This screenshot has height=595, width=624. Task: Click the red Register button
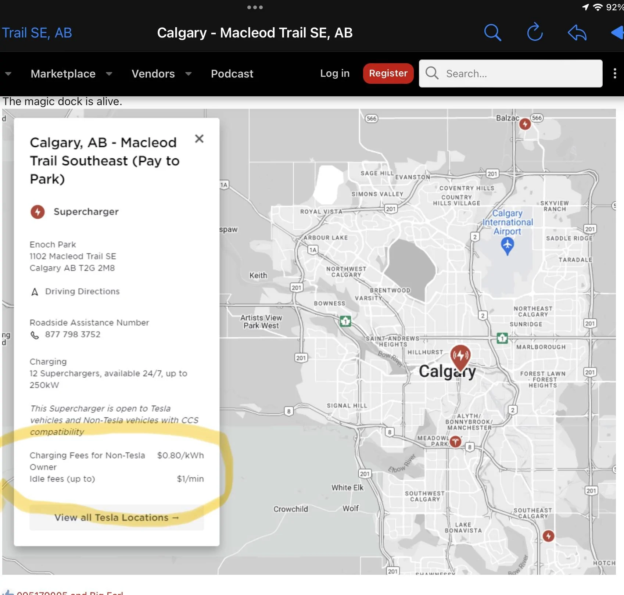tap(388, 74)
